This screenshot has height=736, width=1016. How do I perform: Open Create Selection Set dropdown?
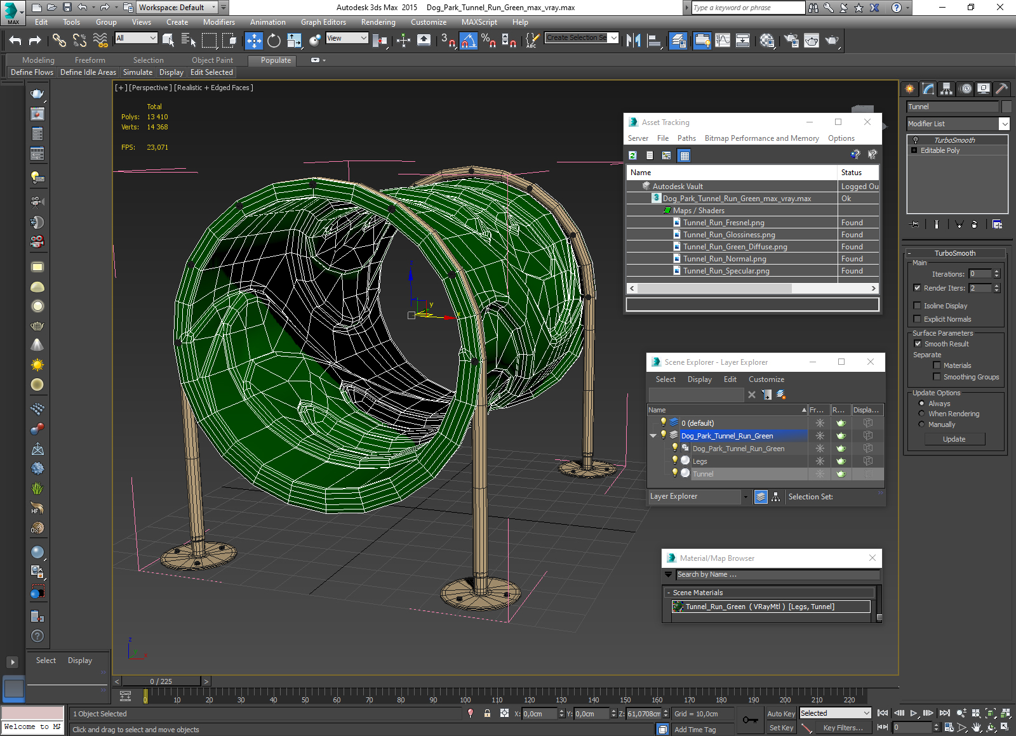coord(613,38)
